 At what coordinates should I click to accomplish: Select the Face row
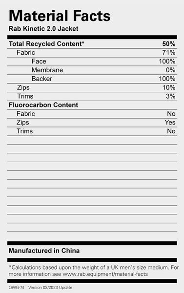(92, 62)
